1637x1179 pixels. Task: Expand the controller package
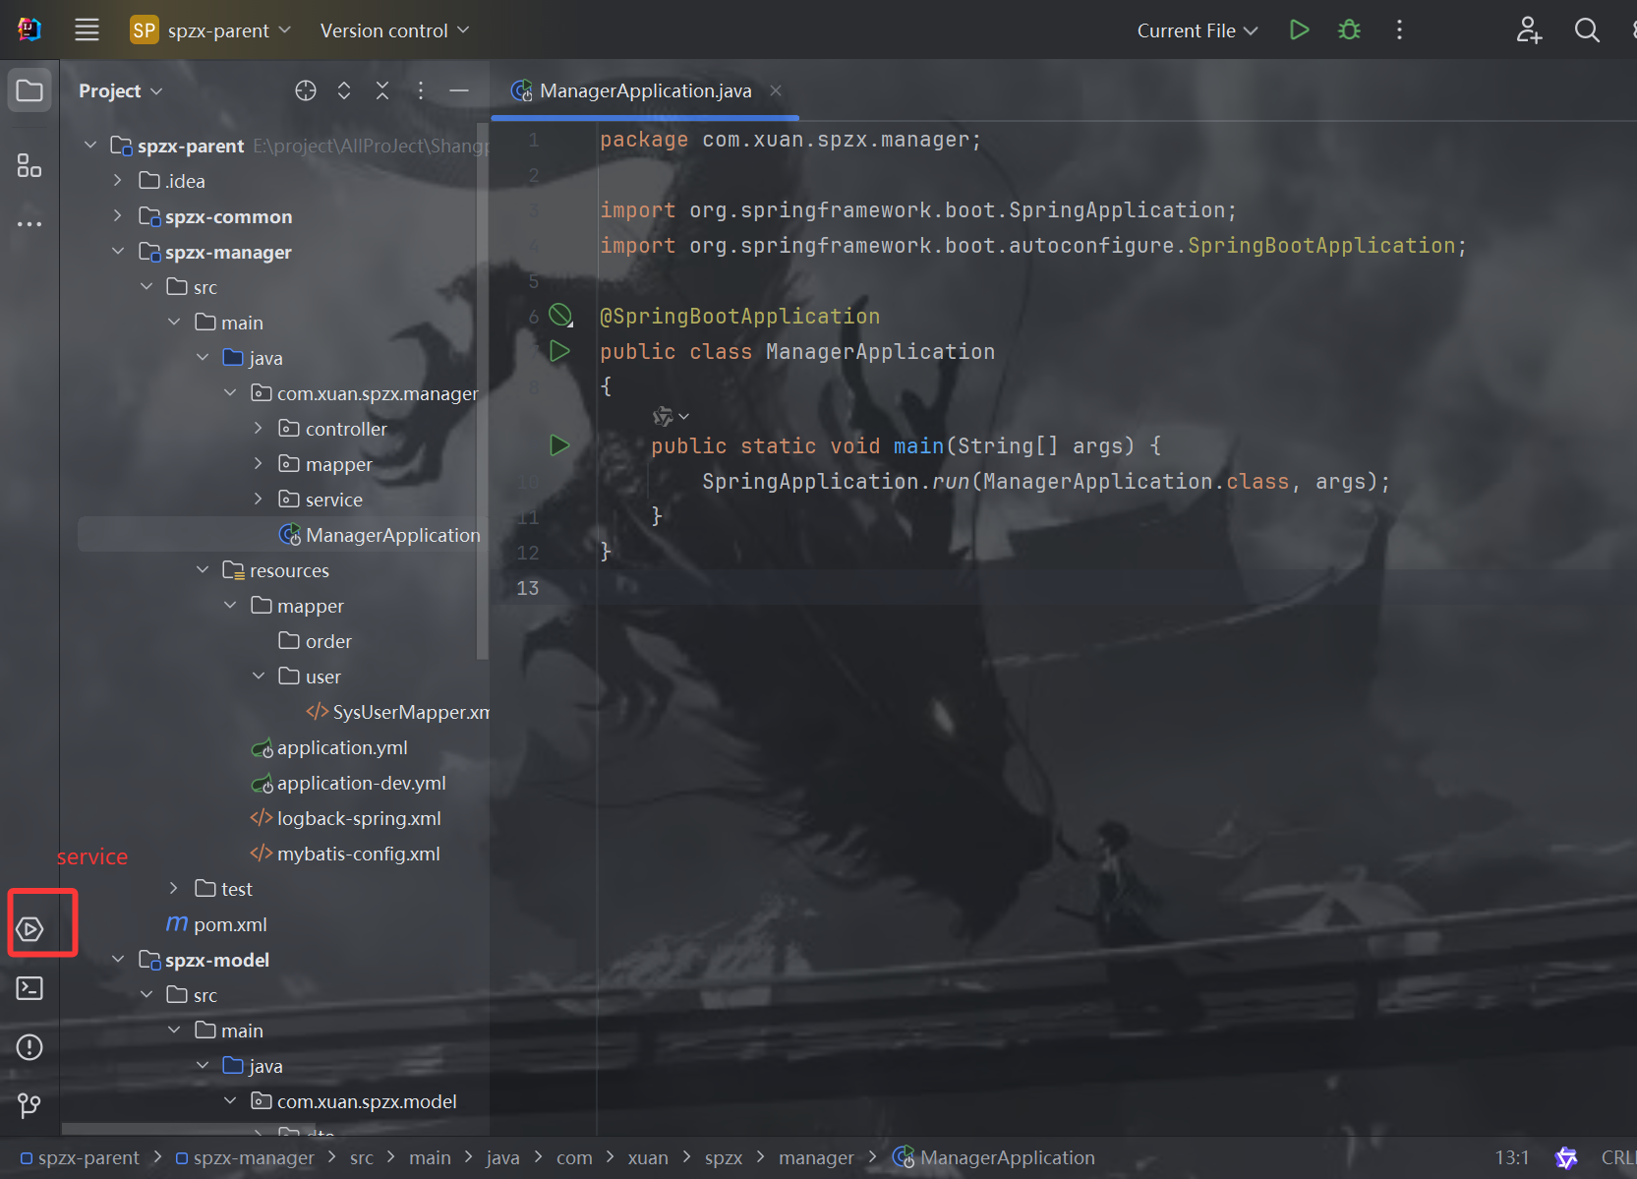(x=258, y=429)
